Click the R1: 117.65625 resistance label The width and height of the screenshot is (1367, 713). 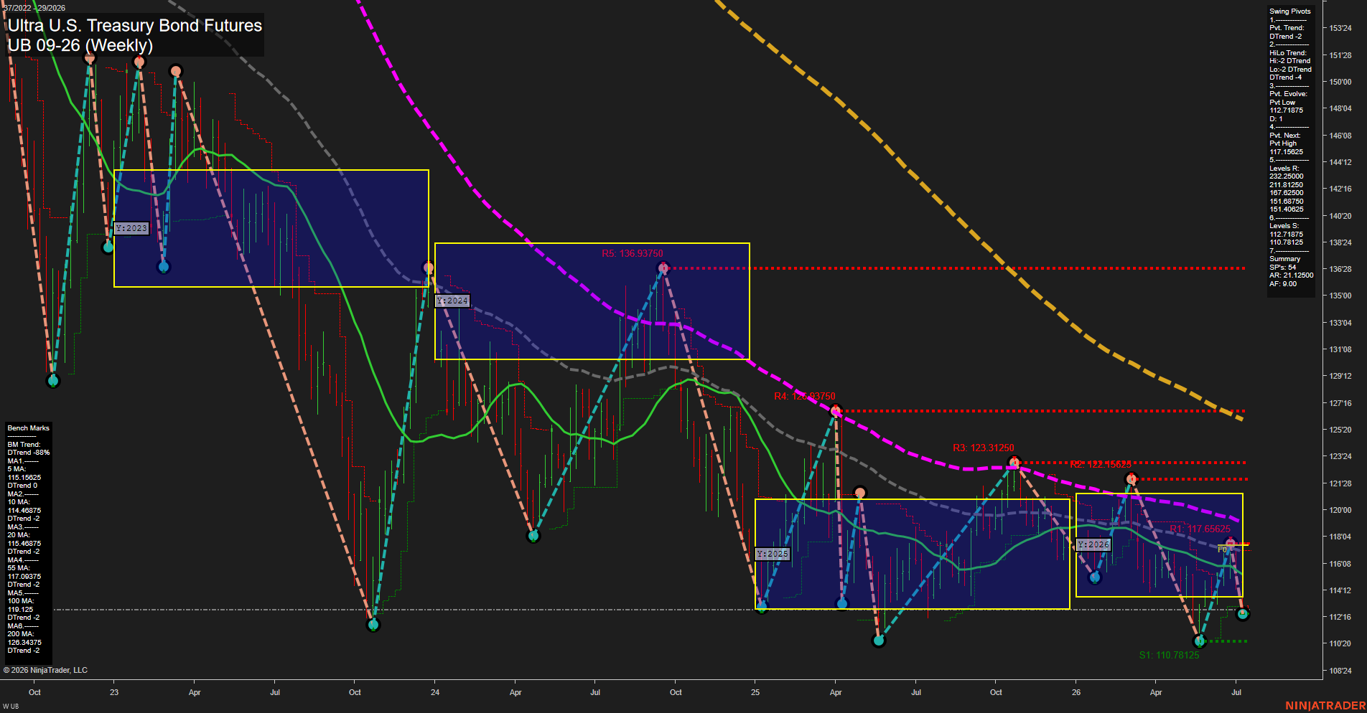1200,529
